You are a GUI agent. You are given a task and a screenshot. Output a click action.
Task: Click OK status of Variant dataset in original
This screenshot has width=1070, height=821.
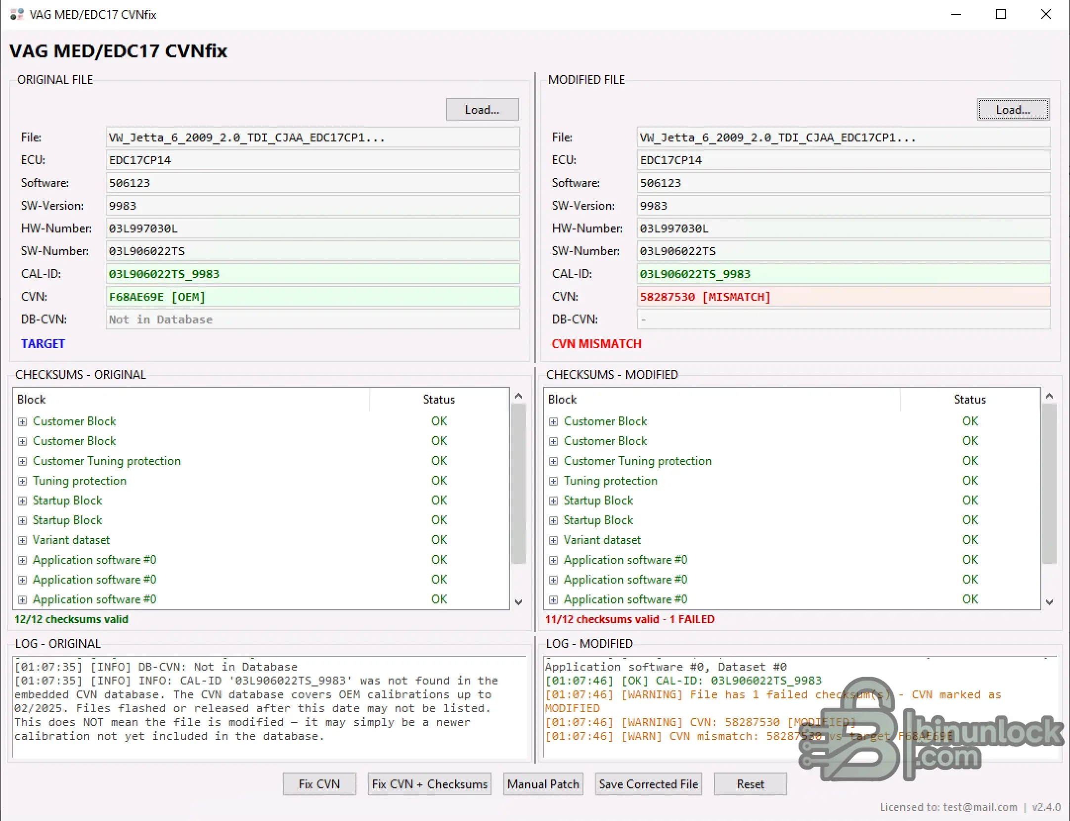coord(439,540)
